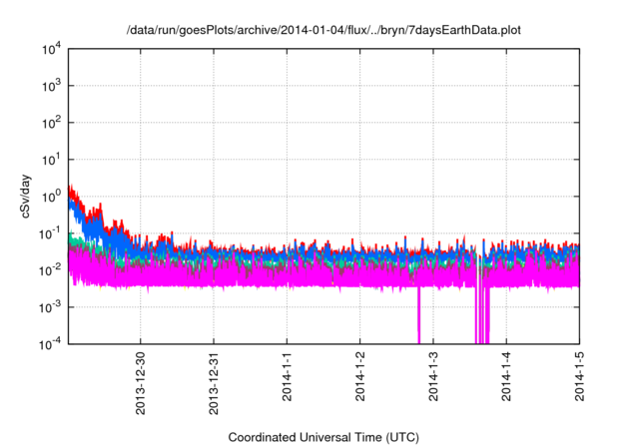Click the 2013-12-30 date tick label
The image size is (639, 447).
(140, 383)
